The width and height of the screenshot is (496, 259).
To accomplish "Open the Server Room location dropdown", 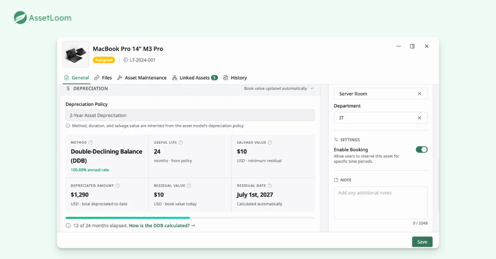I will (x=381, y=94).
